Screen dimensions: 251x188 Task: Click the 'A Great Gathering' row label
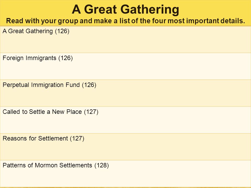click(27, 31)
